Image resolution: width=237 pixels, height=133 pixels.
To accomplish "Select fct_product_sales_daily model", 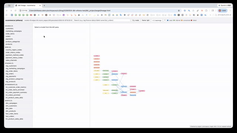I will point(14,119).
